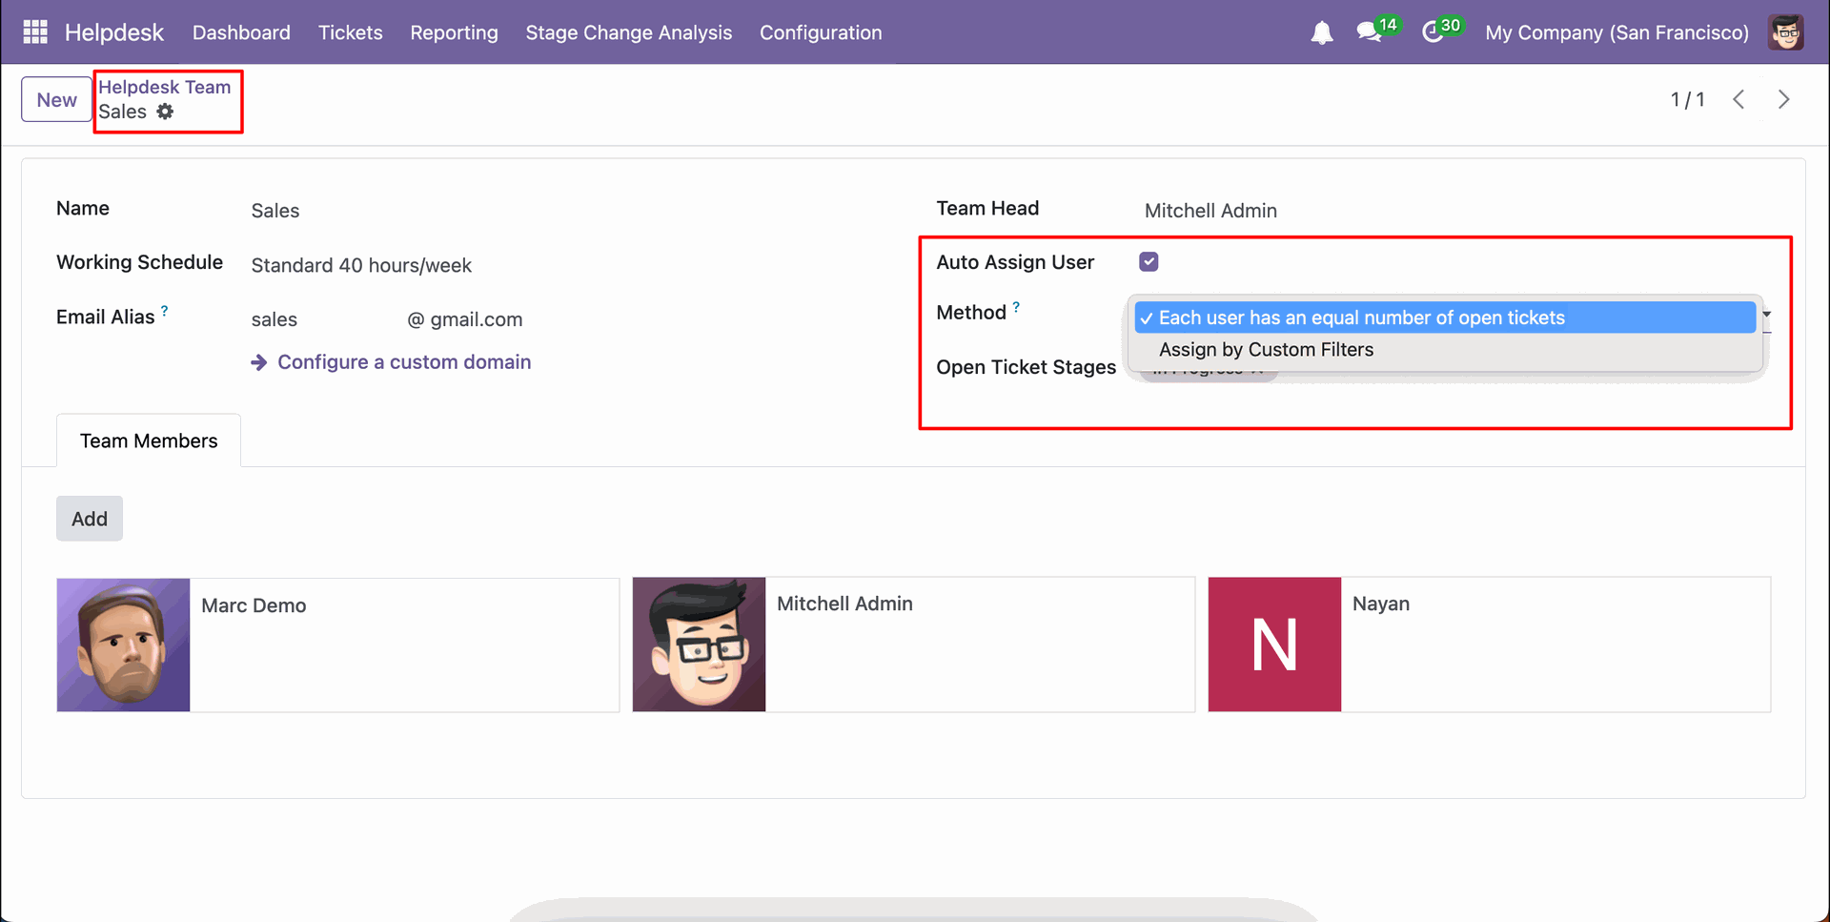1830x922 pixels.
Task: Click the Add team member button
Action: (90, 519)
